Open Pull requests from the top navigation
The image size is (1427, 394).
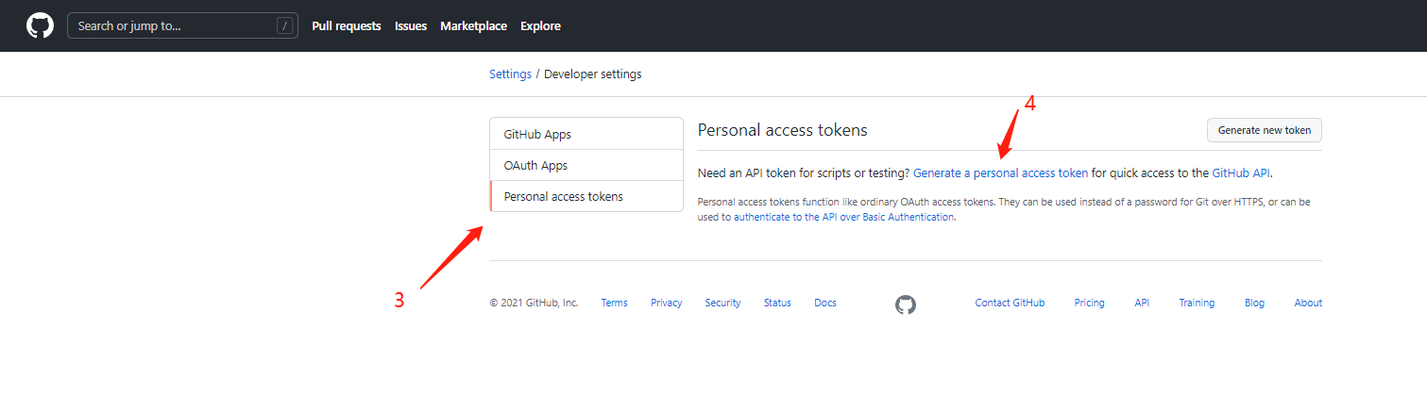(347, 26)
